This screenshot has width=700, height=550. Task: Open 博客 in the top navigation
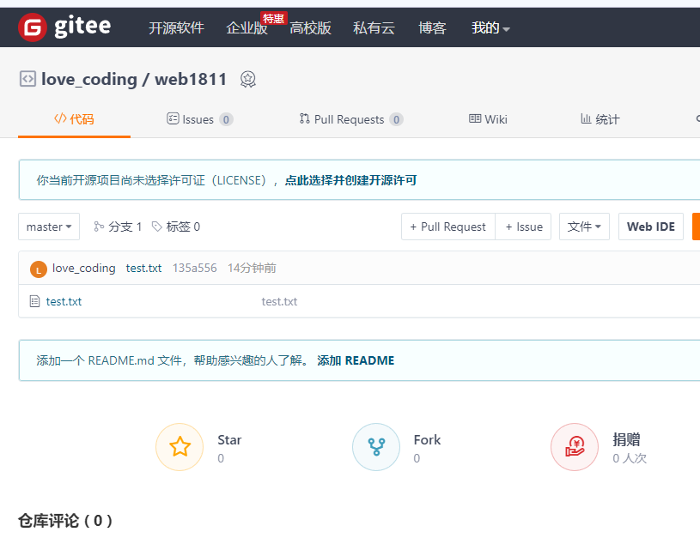[x=432, y=28]
